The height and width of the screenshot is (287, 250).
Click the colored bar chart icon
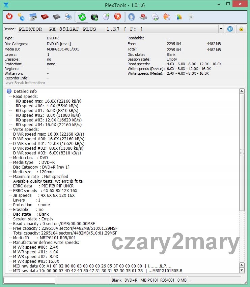tap(179, 16)
